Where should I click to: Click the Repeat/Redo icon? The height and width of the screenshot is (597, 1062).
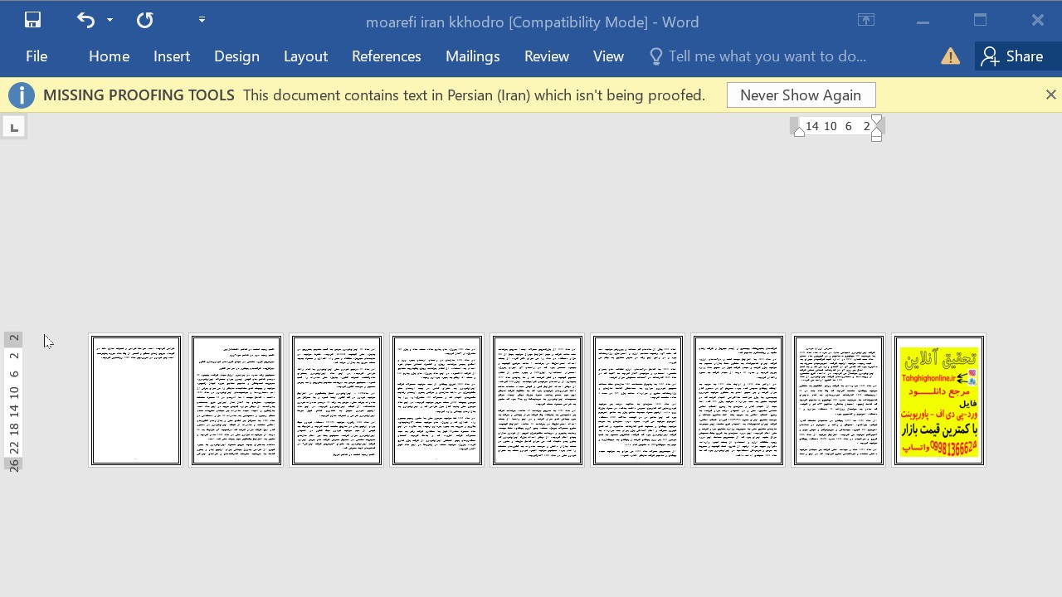pos(145,20)
